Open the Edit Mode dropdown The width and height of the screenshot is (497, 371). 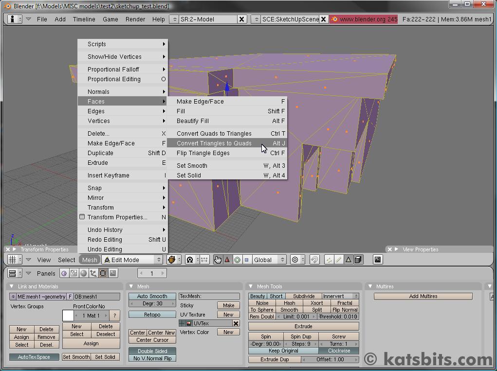pyautogui.click(x=132, y=260)
